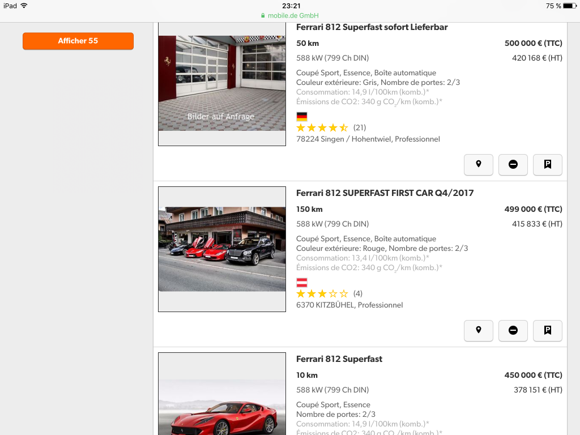The height and width of the screenshot is (435, 580).
Task: Click the location pin for Singen listing
Action: (x=478, y=164)
